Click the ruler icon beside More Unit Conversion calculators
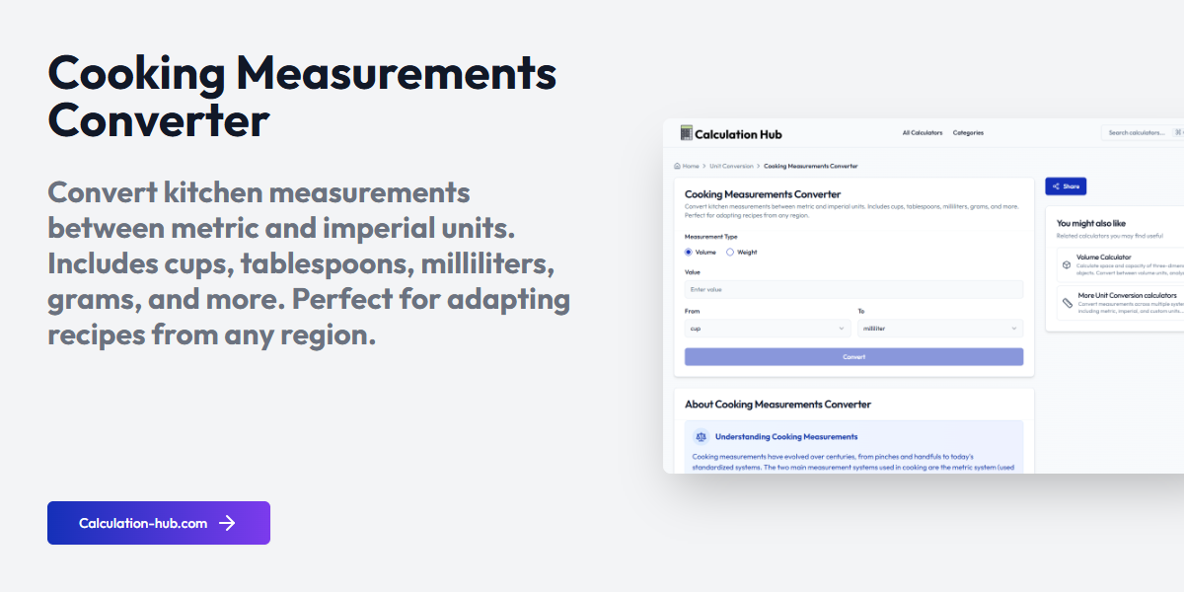The image size is (1184, 592). coord(1067,302)
